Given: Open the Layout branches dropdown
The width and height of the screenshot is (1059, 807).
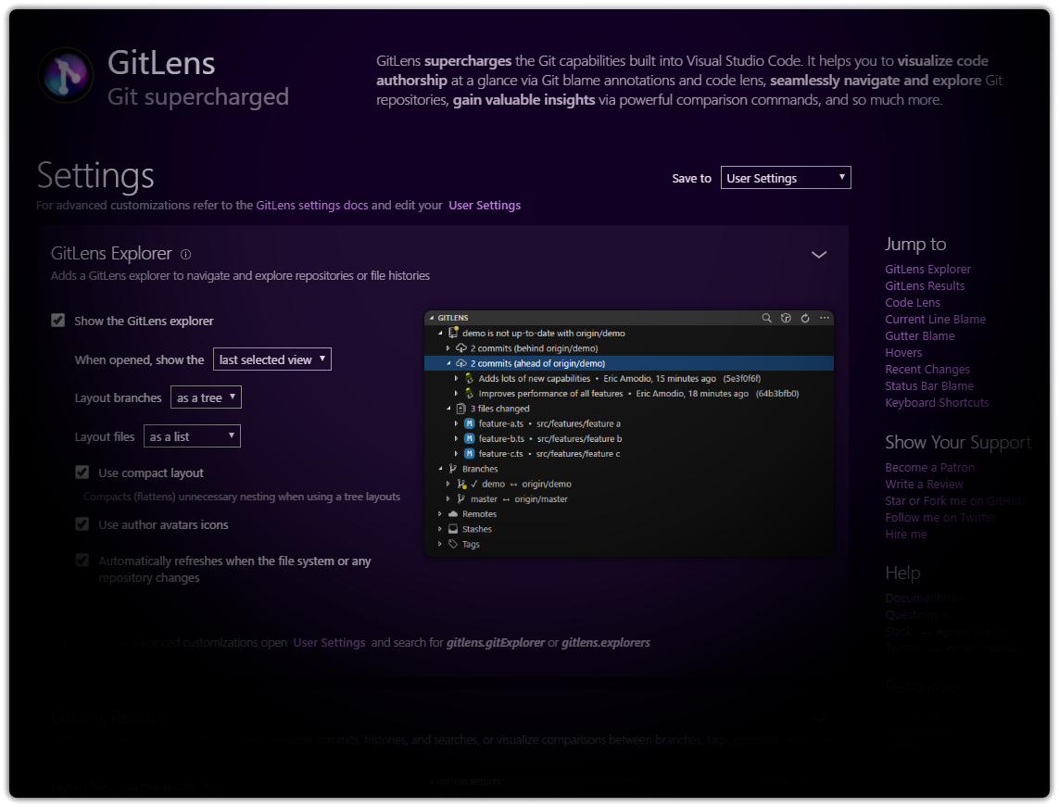Looking at the screenshot, I should click(205, 397).
